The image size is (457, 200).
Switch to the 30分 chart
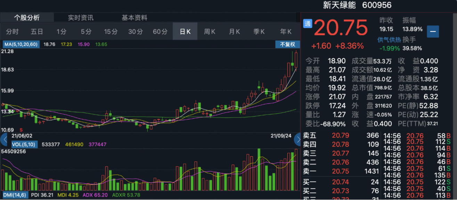(136, 32)
